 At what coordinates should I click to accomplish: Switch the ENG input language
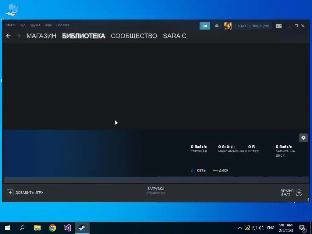point(271,228)
